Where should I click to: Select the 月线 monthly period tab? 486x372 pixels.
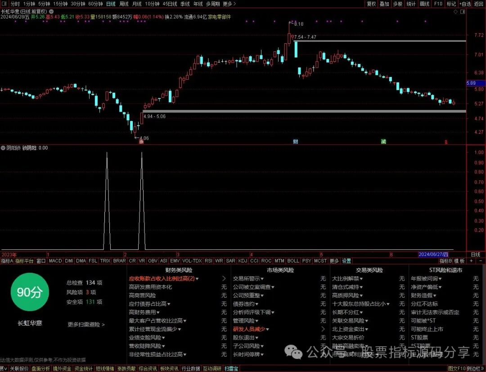click(x=137, y=4)
